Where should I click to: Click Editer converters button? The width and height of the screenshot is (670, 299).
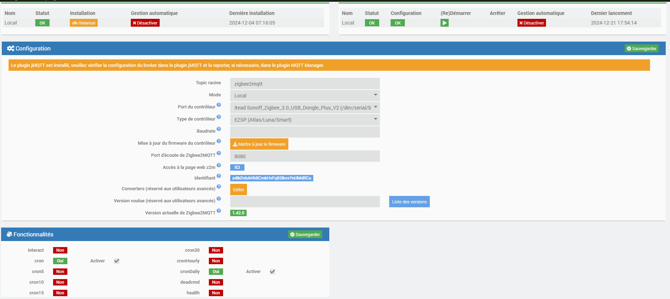tap(238, 189)
